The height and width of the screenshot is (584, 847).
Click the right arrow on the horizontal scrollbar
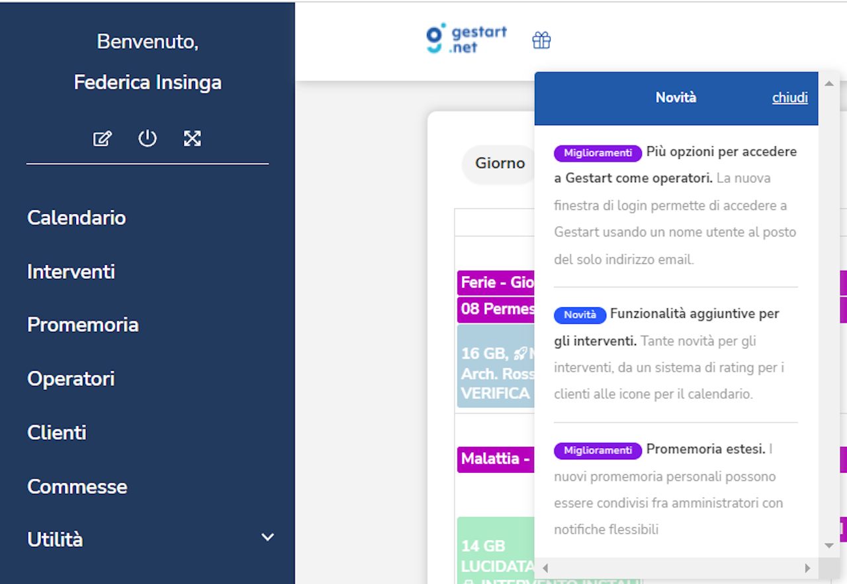pyautogui.click(x=808, y=567)
